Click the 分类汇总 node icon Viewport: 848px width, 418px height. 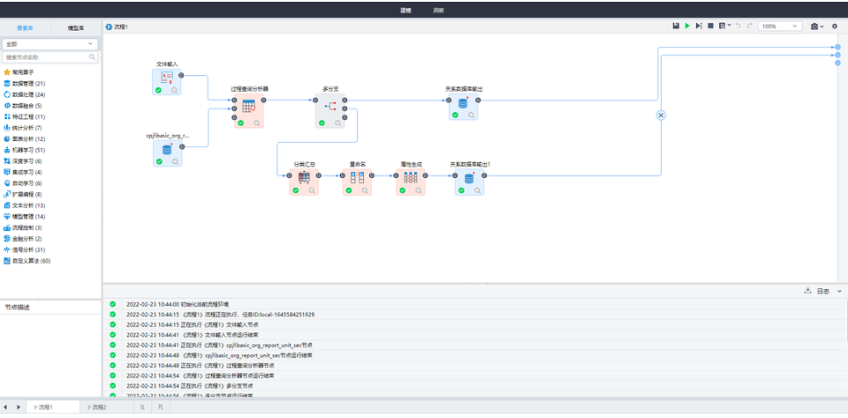point(304,177)
